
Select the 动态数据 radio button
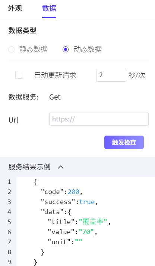click(x=66, y=49)
